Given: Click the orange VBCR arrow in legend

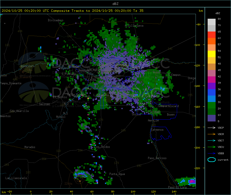Looking at the screenshot, I should (x=211, y=134).
